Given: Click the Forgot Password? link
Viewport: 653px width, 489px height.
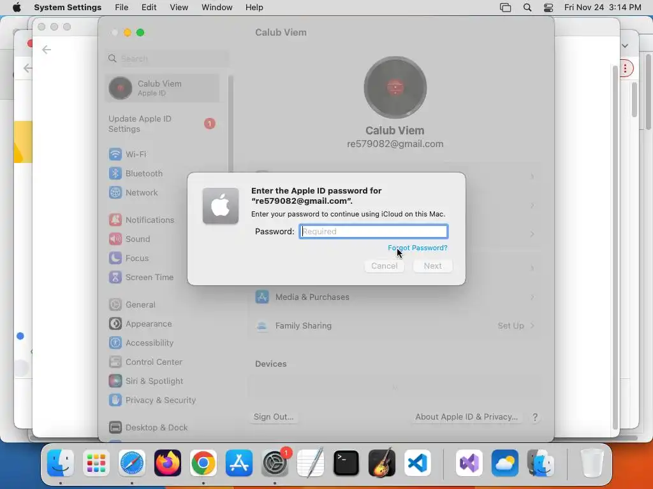Looking at the screenshot, I should [x=417, y=248].
